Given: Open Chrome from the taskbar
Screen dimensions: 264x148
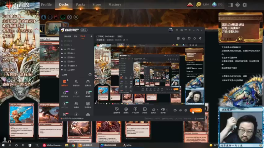Looking at the screenshot, I should pyautogui.click(x=74, y=145).
